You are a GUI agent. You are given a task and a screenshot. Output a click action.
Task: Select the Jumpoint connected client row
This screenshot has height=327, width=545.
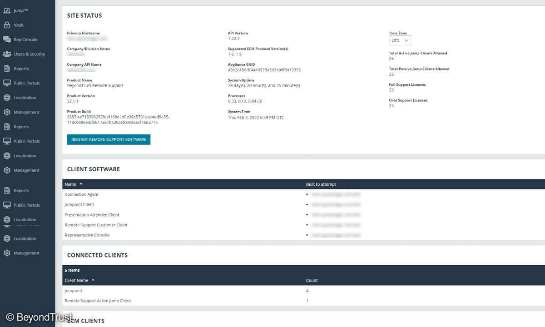(303, 291)
